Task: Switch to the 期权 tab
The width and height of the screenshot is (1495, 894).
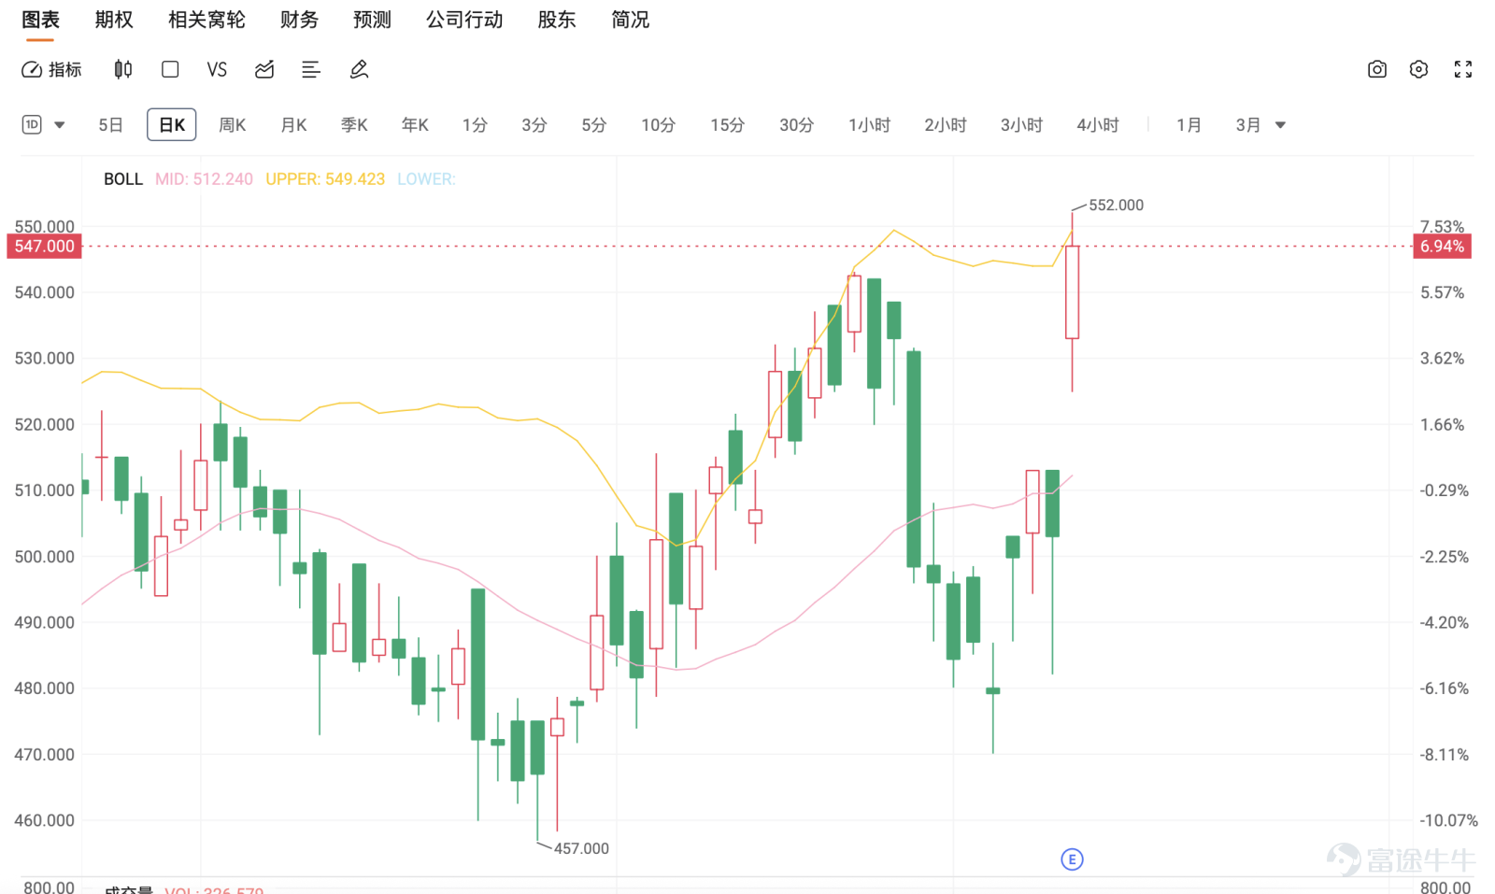Action: pyautogui.click(x=114, y=20)
